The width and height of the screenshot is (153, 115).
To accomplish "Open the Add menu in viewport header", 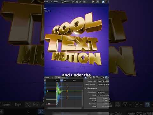I will click(x=51, y=2).
